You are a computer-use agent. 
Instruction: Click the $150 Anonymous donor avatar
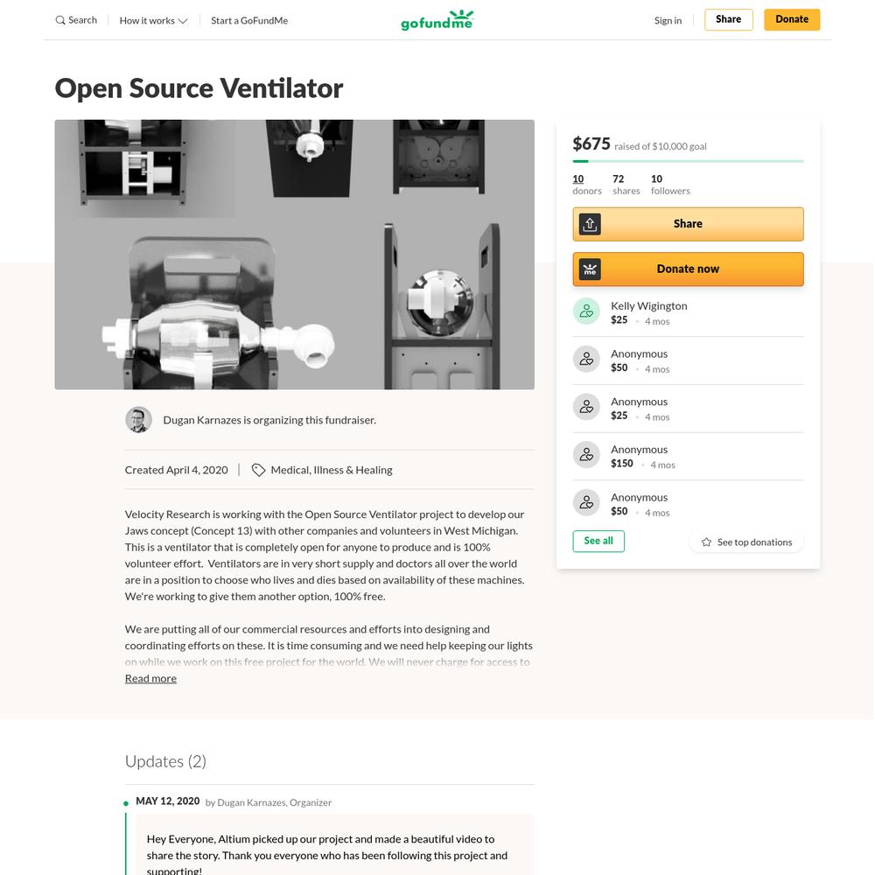tap(586, 455)
